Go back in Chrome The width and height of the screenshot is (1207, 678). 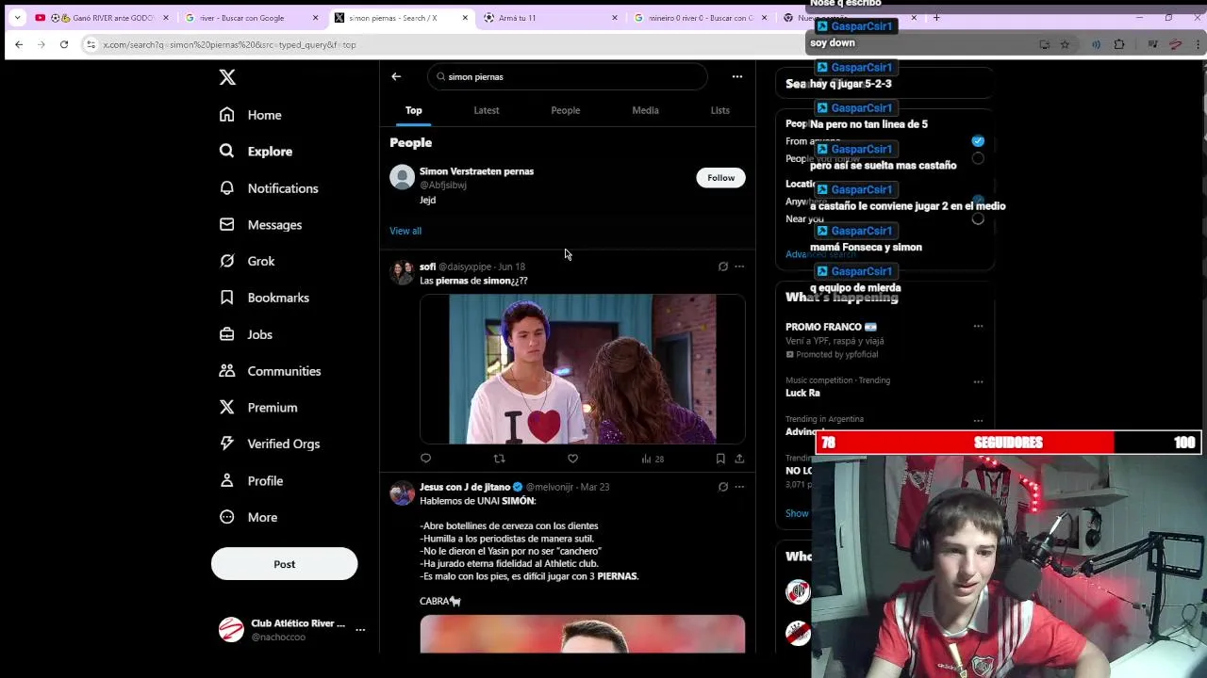tap(19, 44)
